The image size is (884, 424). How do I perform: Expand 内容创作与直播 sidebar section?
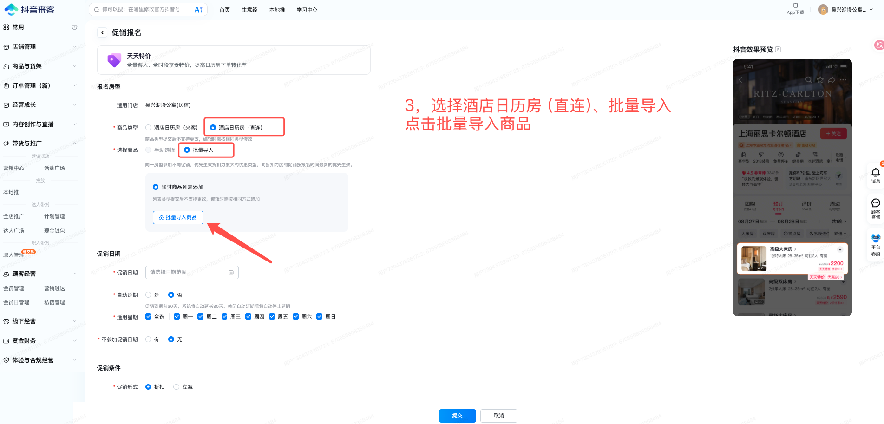[x=74, y=124]
